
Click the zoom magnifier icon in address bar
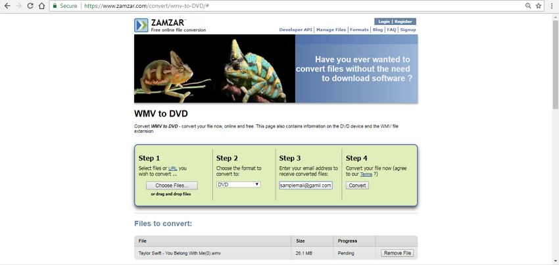point(528,6)
